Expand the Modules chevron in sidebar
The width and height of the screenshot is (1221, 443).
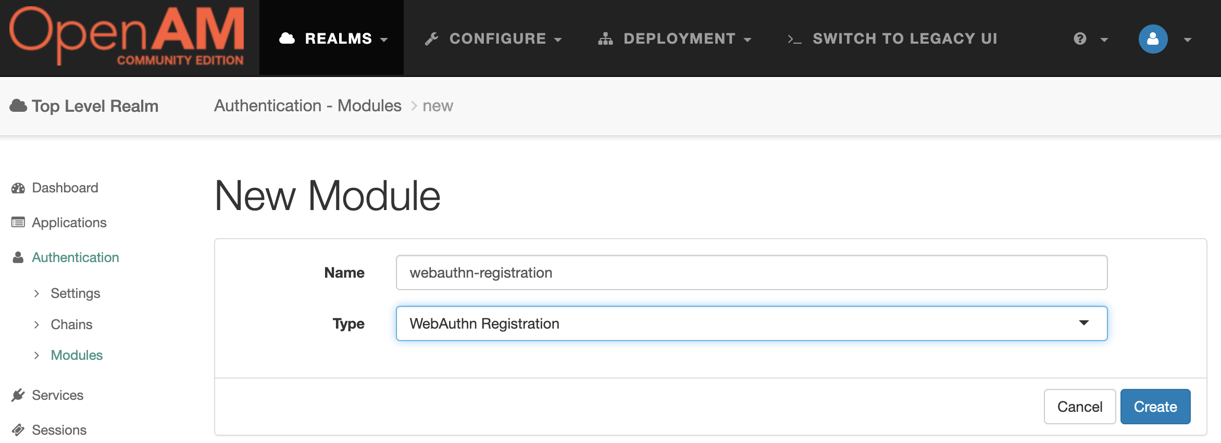tap(36, 355)
